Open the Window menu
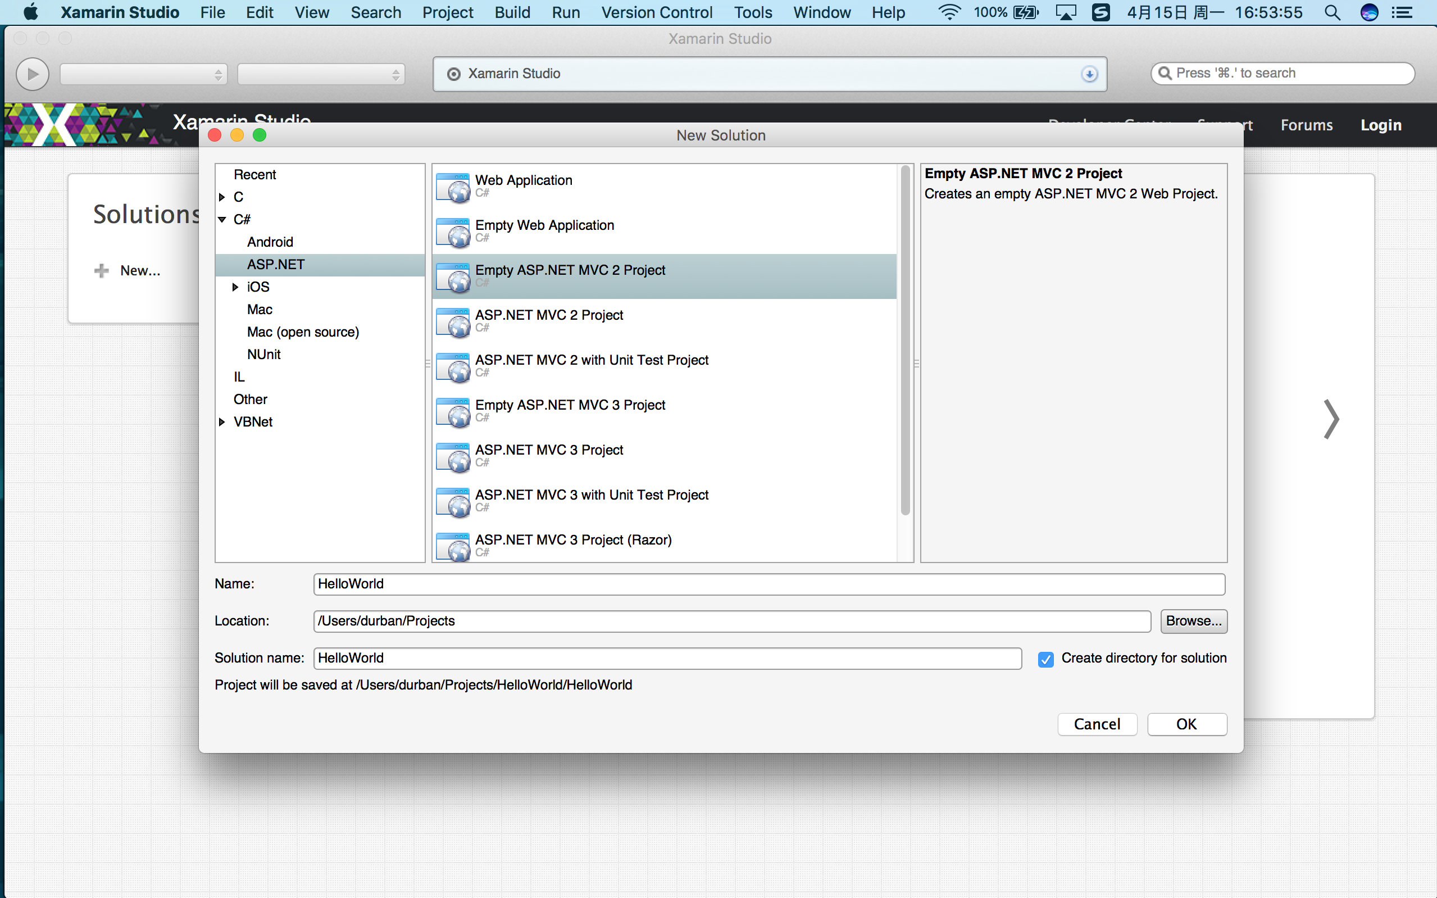The image size is (1437, 898). (x=821, y=12)
